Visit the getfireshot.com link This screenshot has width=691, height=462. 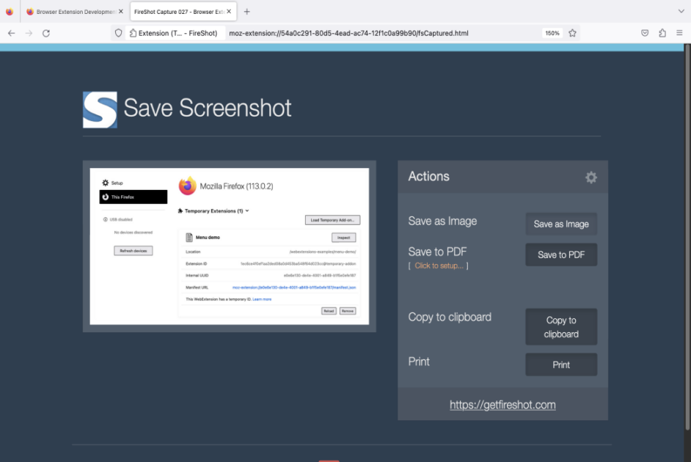(502, 404)
